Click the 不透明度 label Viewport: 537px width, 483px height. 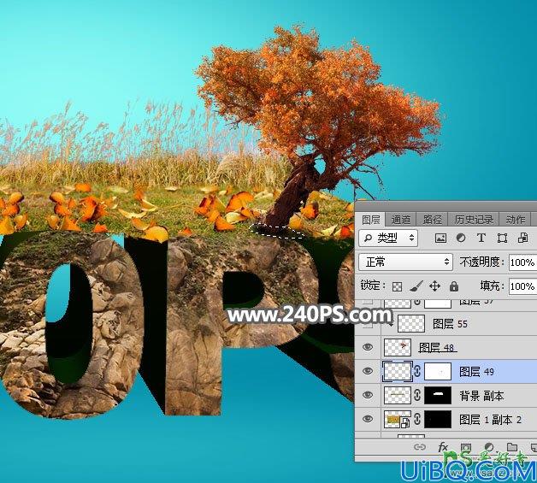482,262
